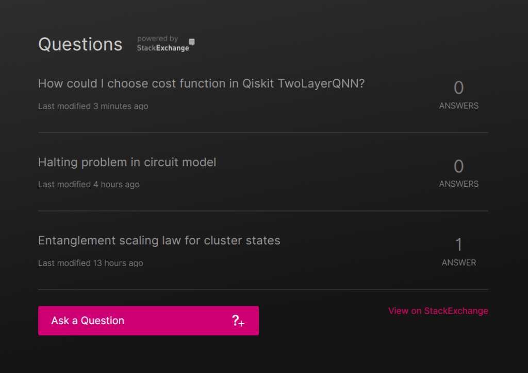Click the Questions heading
Image resolution: width=528 pixels, height=373 pixels.
[80, 44]
